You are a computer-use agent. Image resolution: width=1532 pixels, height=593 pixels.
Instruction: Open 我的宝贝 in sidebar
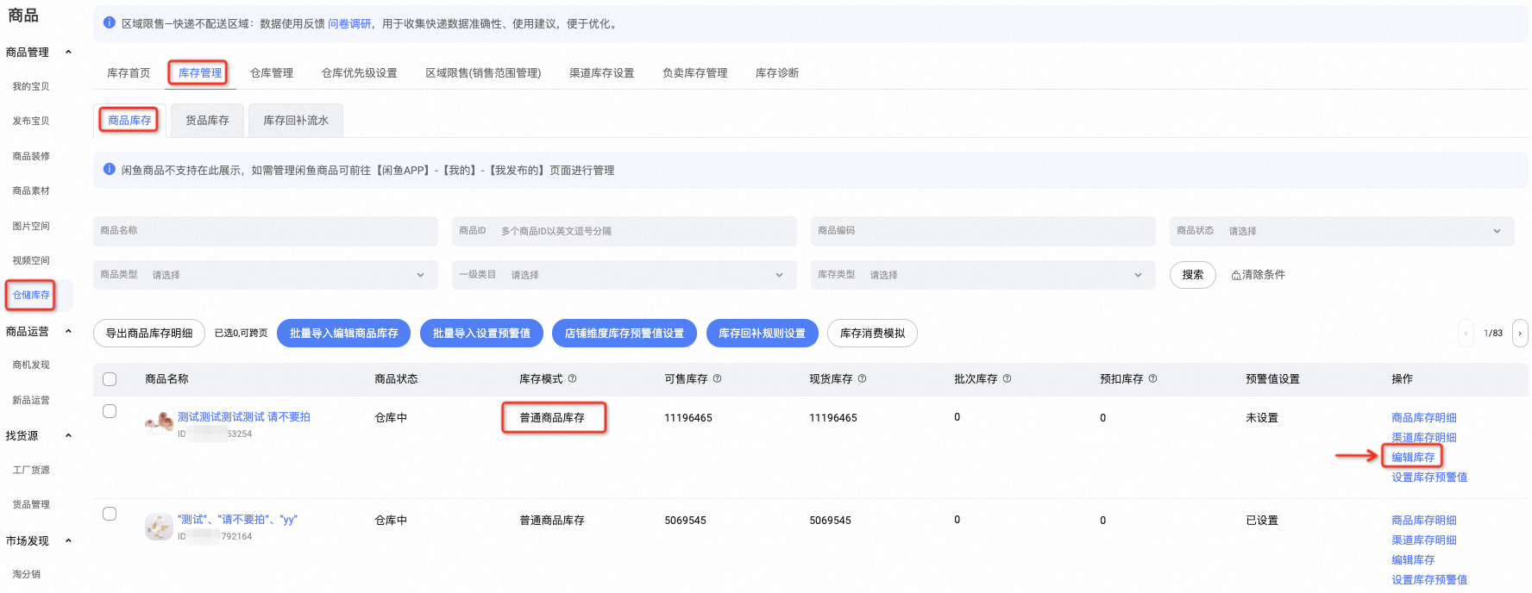[x=31, y=87]
